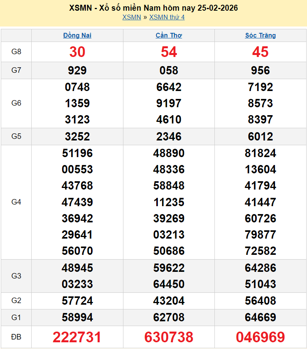Select the red G8 number 30
This screenshot has width=307, height=349.
(77, 52)
